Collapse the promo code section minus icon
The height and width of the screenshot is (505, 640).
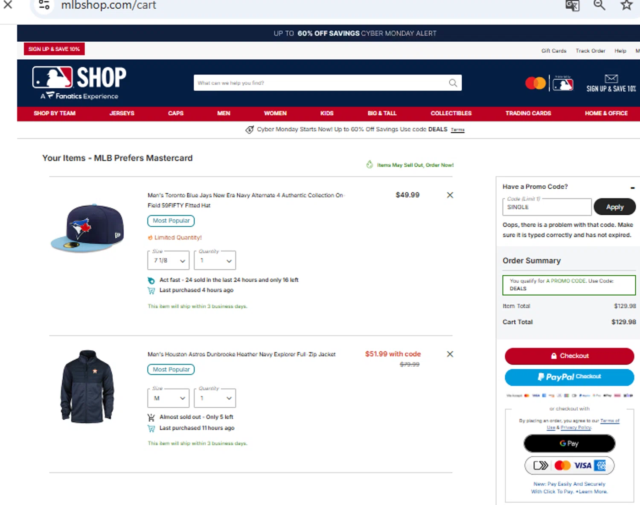[632, 188]
